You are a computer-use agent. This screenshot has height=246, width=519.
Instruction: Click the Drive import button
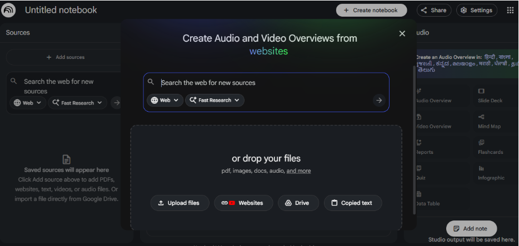pos(298,203)
